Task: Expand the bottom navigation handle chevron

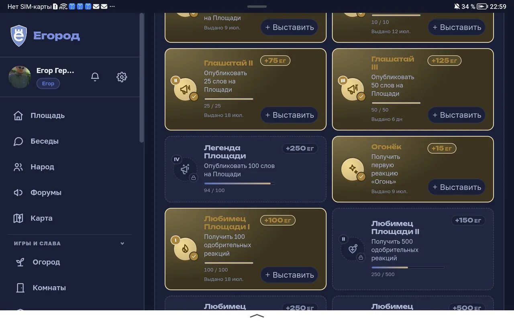Action: 257,316
